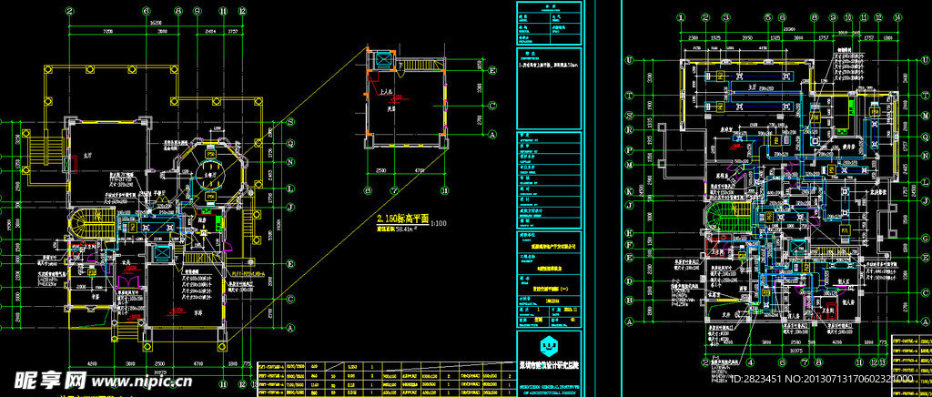
Task: Click the blue hexagon company logo in title block
Action: click(548, 346)
